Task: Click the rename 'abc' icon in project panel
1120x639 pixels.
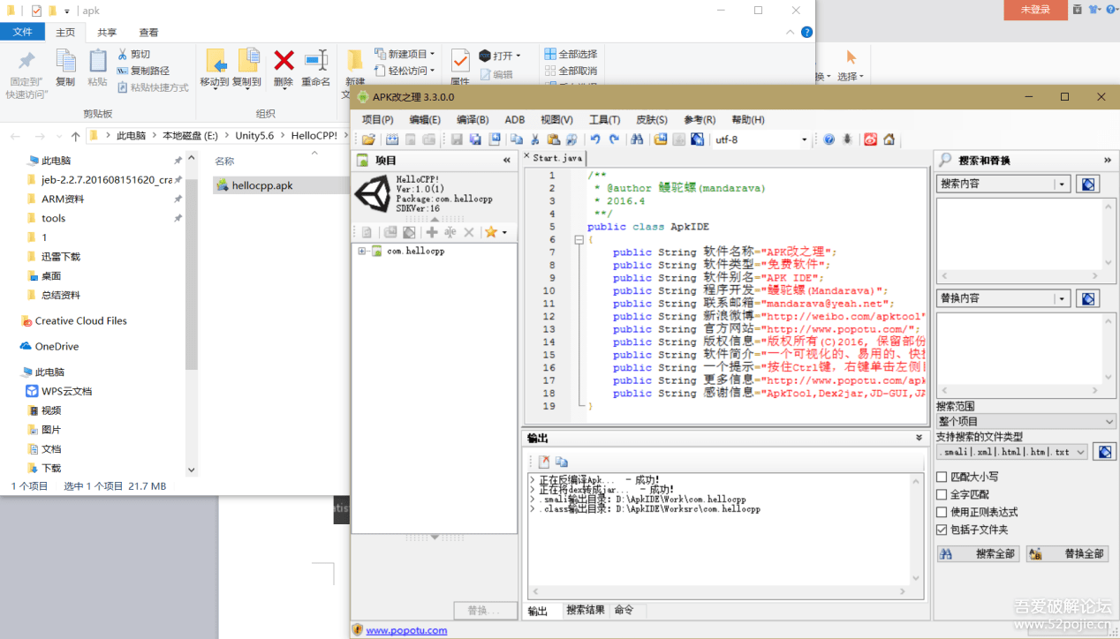Action: 450,232
